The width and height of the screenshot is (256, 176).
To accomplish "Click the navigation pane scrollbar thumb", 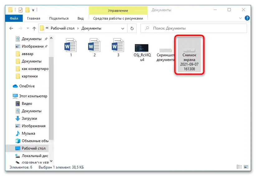I will (51, 98).
